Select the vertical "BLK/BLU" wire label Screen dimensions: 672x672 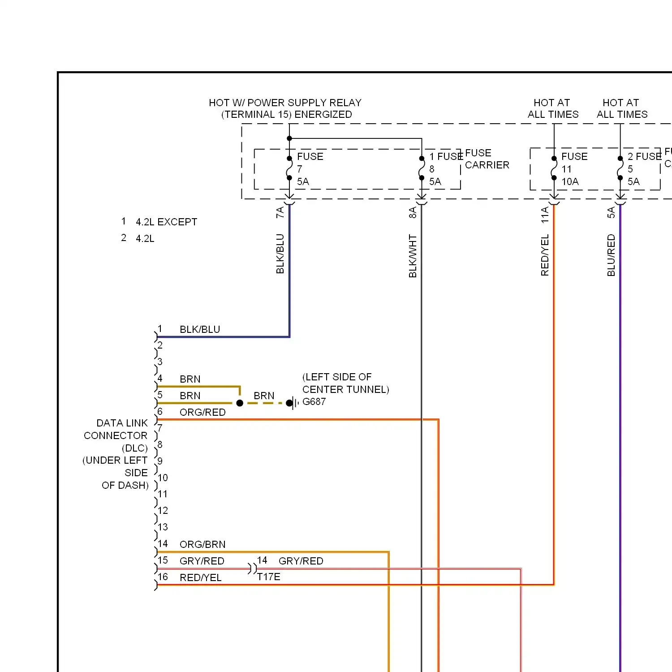coord(280,254)
